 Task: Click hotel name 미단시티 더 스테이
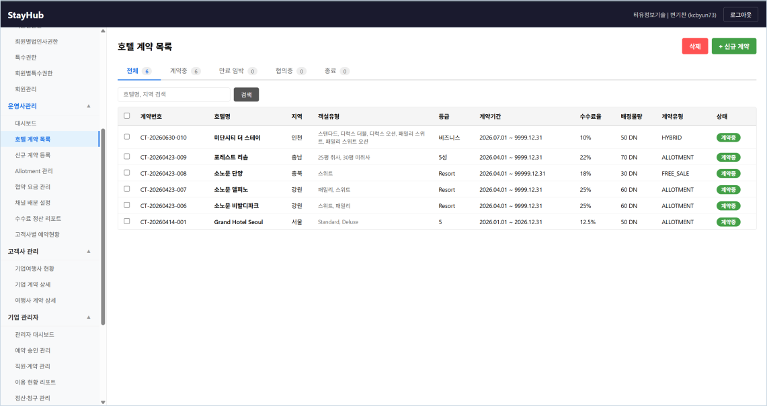coord(237,138)
